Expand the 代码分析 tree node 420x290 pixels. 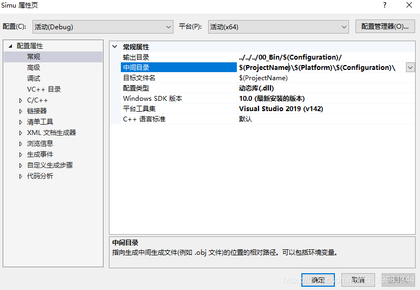(x=21, y=176)
